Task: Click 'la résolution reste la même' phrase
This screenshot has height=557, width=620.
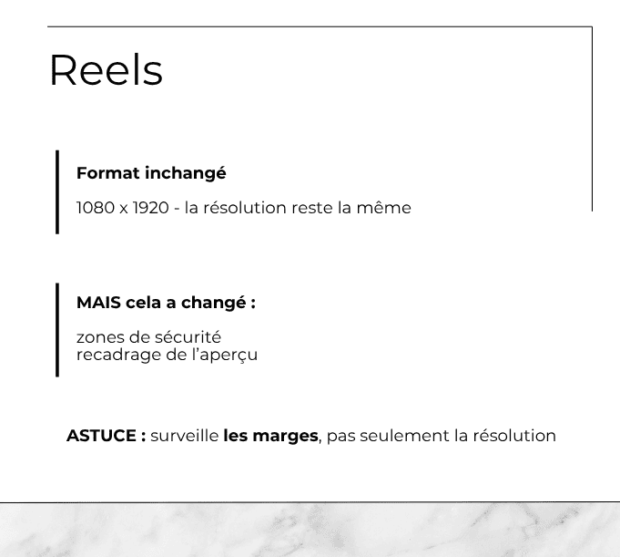Action: [298, 208]
